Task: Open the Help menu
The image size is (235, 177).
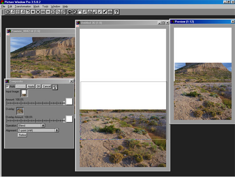Action: (x=65, y=7)
